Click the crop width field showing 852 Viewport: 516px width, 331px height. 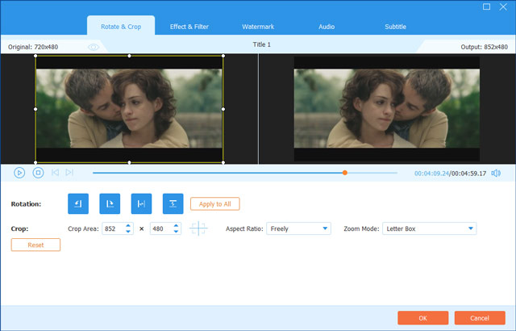[113, 228]
